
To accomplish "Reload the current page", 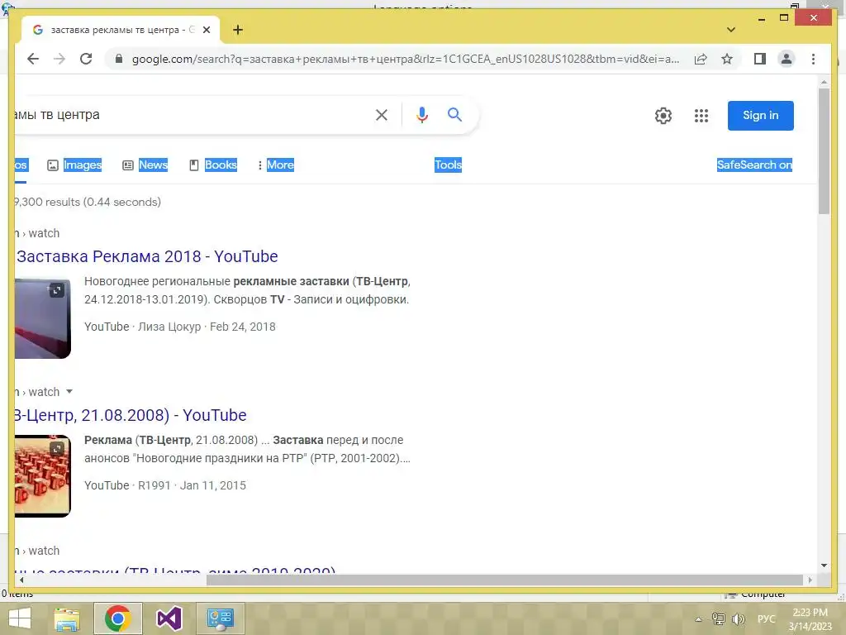I will tap(86, 59).
